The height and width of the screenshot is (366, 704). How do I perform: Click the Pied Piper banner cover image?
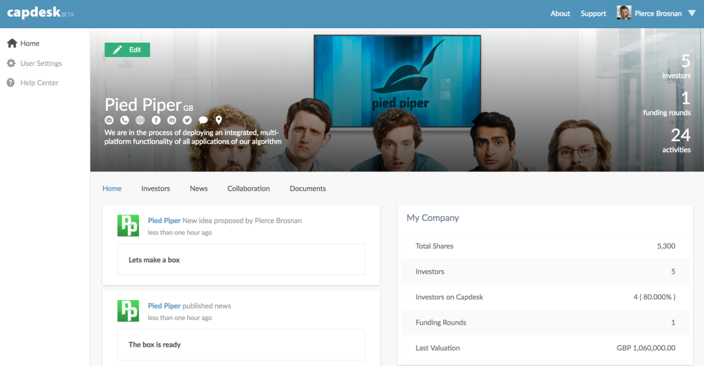(x=397, y=100)
